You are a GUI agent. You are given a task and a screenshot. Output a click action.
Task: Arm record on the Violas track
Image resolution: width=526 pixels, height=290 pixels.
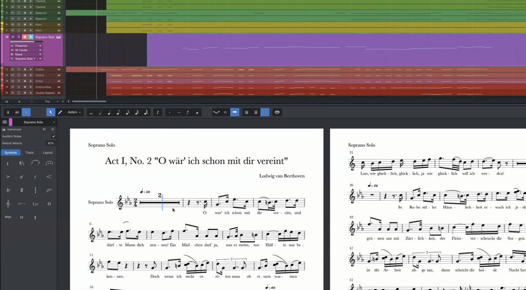point(25,81)
